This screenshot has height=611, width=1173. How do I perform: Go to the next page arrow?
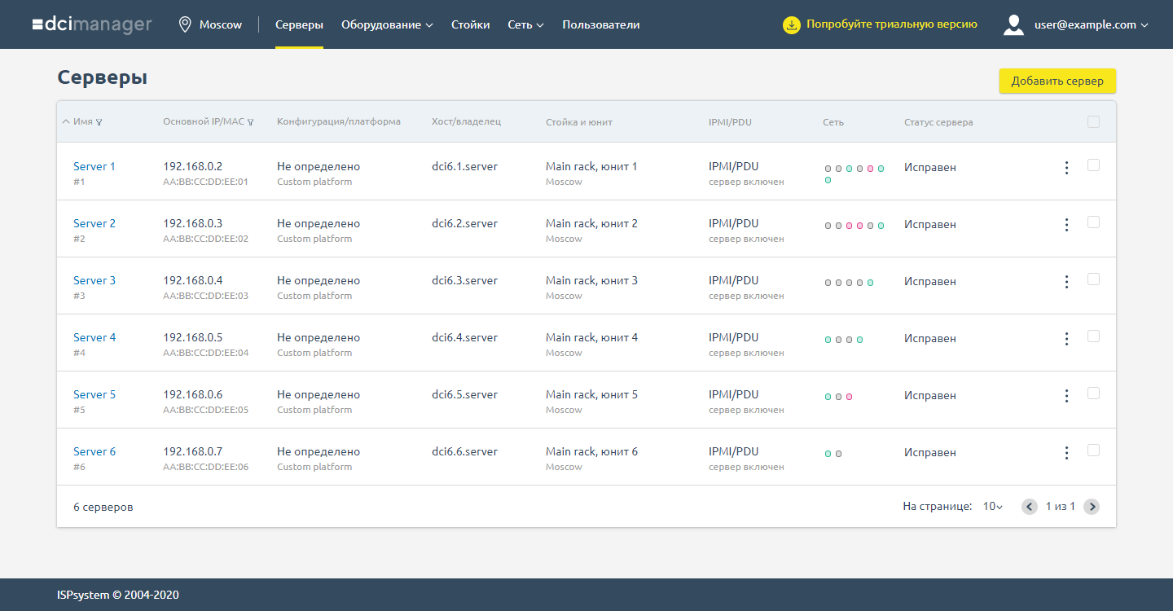[x=1092, y=507]
